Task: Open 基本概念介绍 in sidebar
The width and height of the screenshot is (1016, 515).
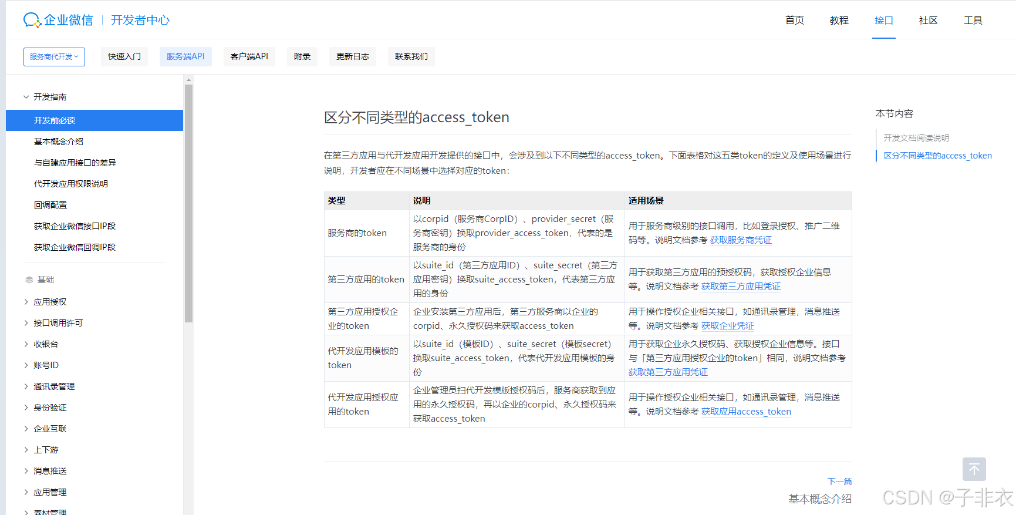Action: tap(59, 142)
